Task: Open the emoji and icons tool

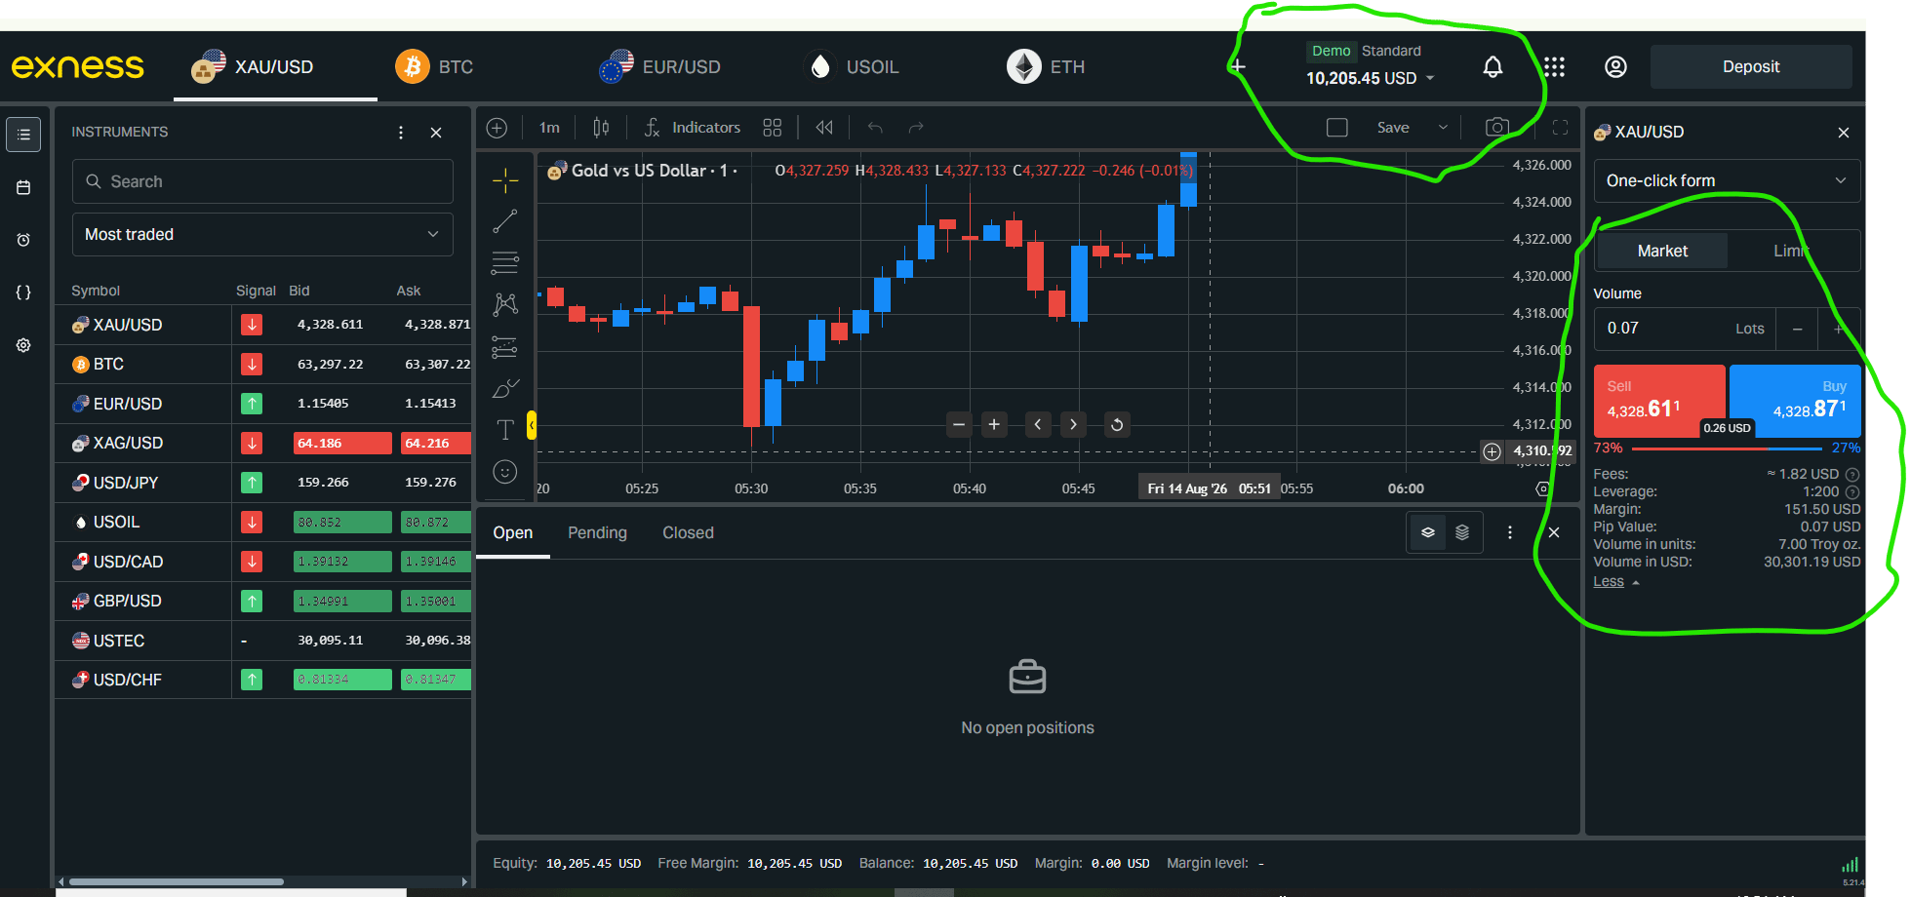Action: pos(505,472)
